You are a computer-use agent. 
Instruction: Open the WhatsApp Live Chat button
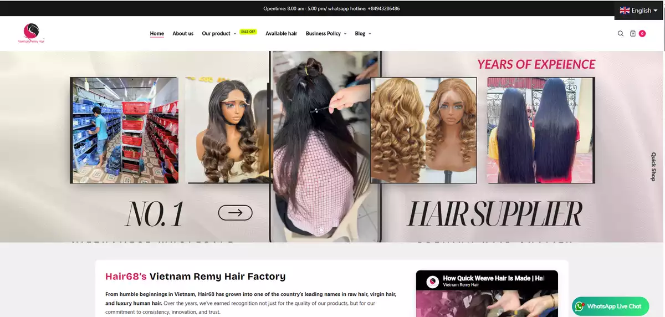point(610,306)
